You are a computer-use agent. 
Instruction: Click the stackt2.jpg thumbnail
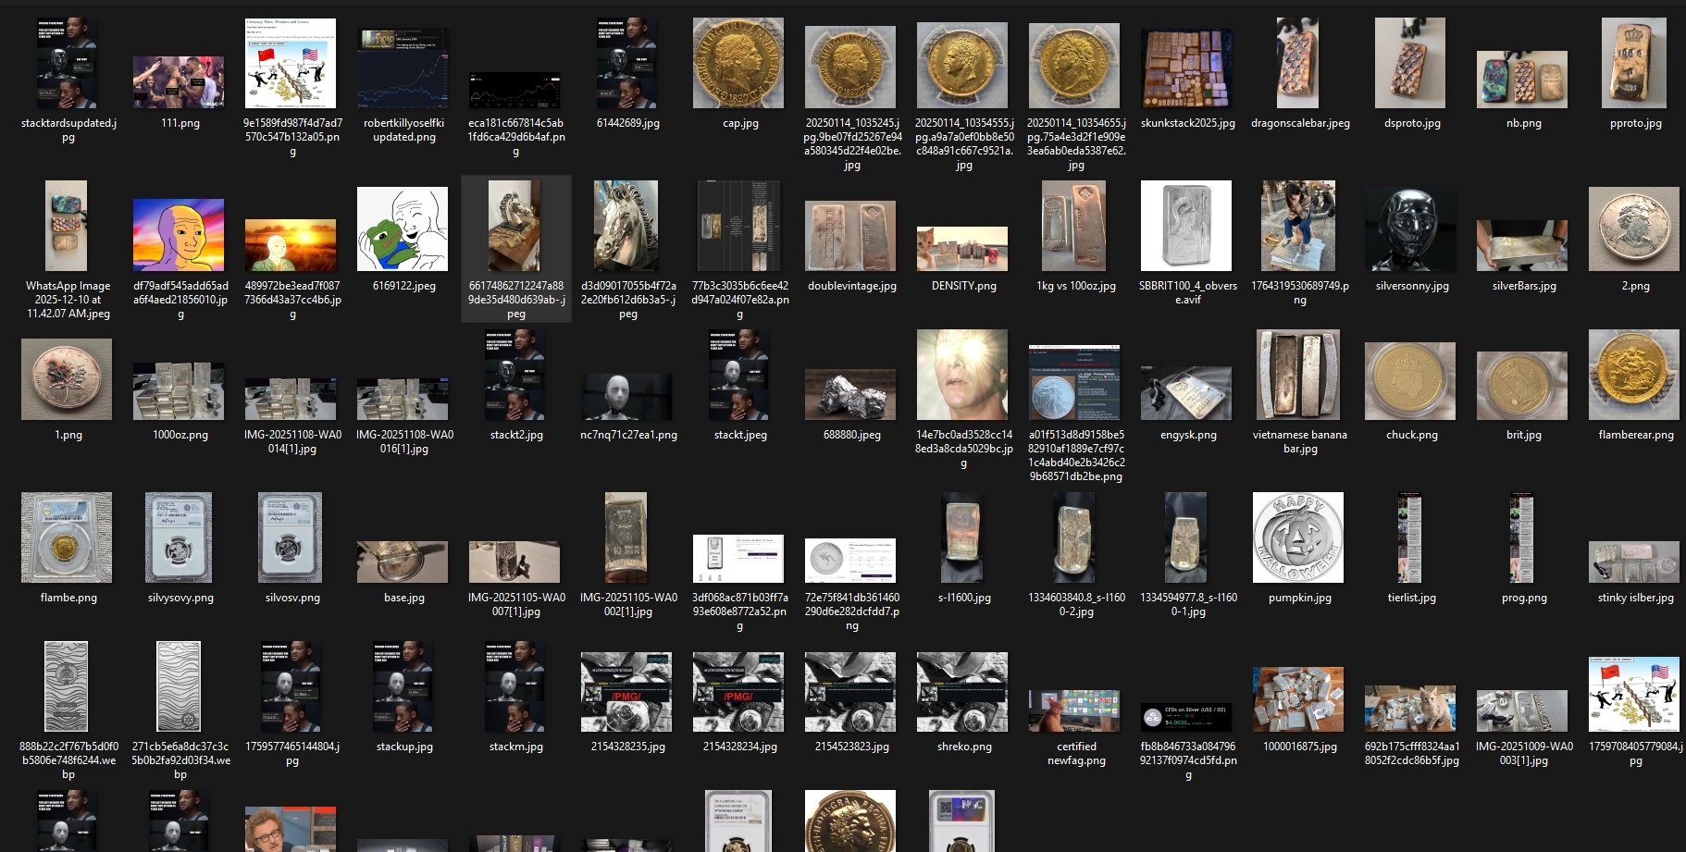[514, 375]
